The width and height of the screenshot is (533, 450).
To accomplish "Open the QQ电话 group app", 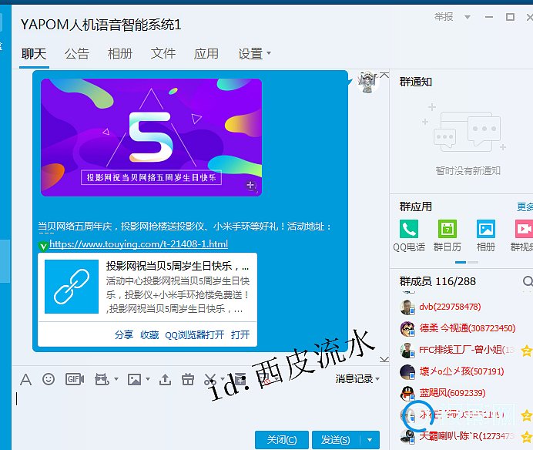I will coord(409,229).
